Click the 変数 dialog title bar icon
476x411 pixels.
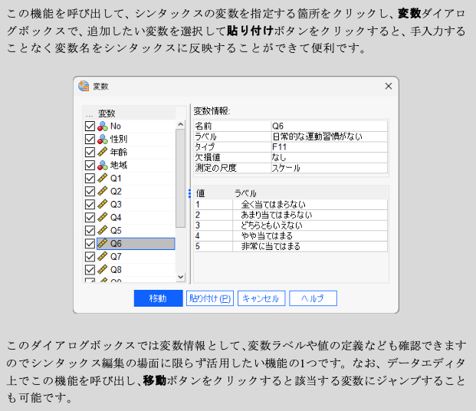[84, 86]
